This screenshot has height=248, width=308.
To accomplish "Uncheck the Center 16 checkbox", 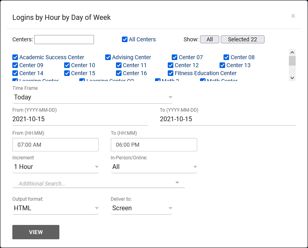I will [119, 73].
